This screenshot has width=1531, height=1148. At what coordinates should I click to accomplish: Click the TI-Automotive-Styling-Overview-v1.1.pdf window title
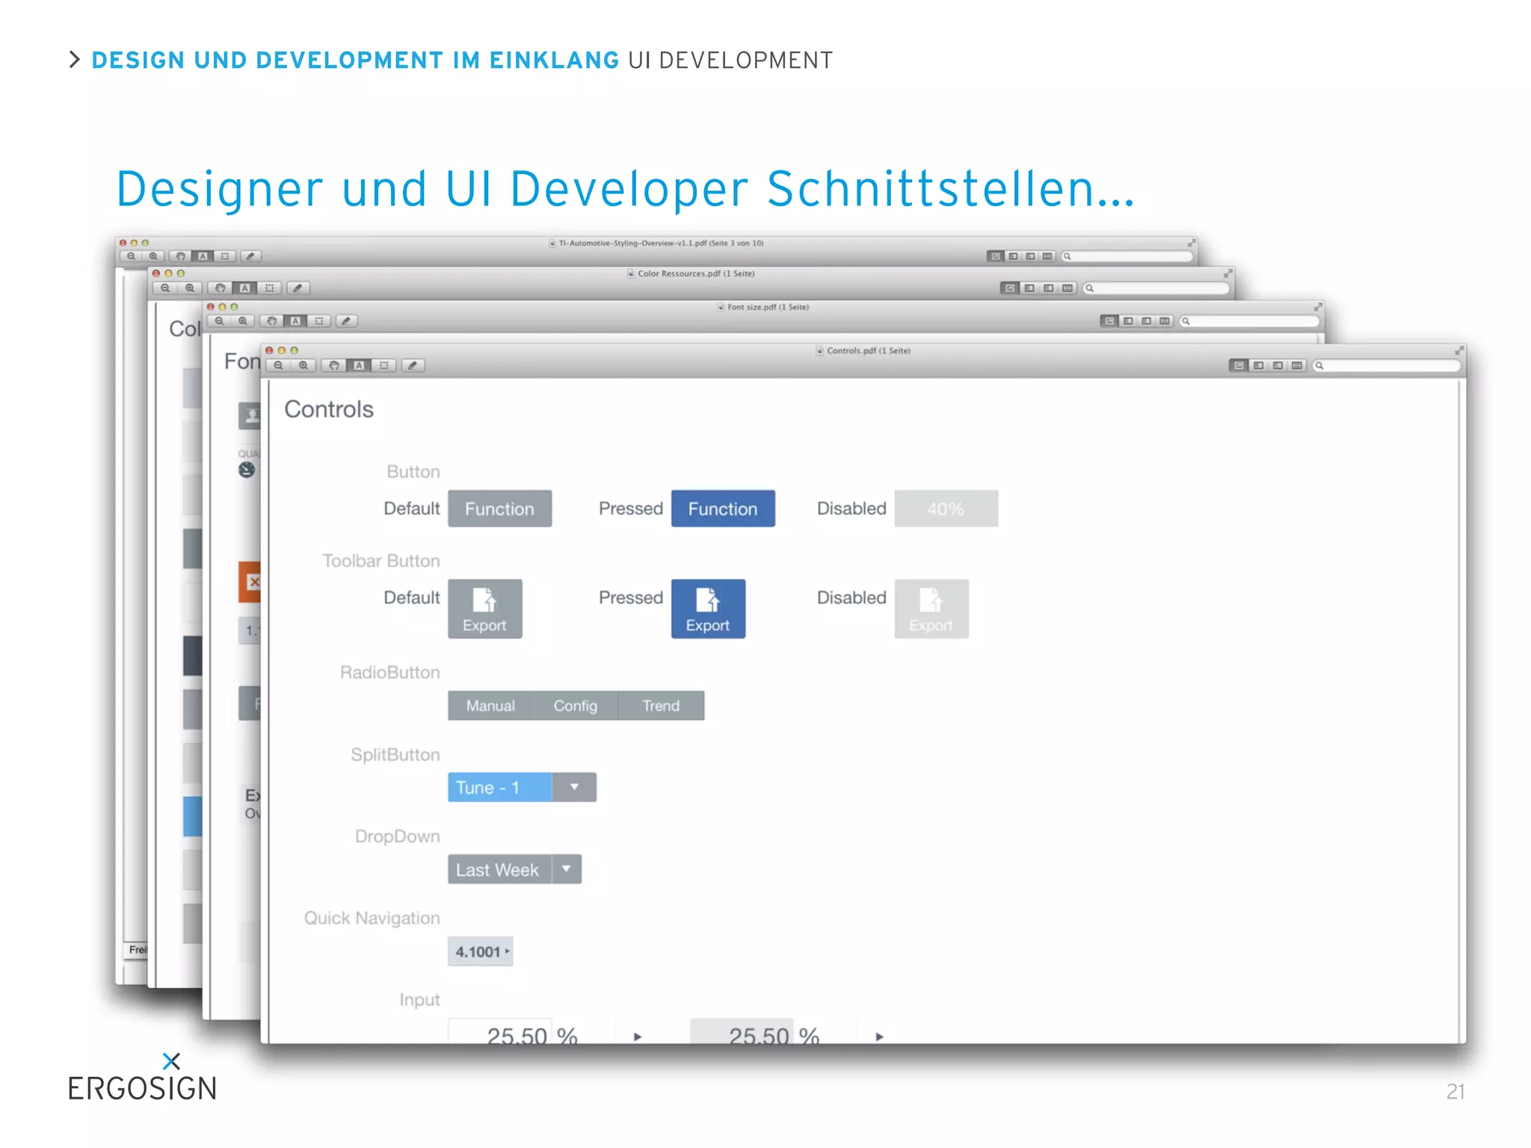click(661, 243)
